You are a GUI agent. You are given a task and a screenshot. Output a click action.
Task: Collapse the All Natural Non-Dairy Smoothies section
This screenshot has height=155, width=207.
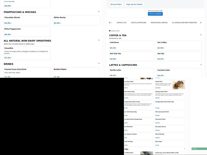coord(99,40)
